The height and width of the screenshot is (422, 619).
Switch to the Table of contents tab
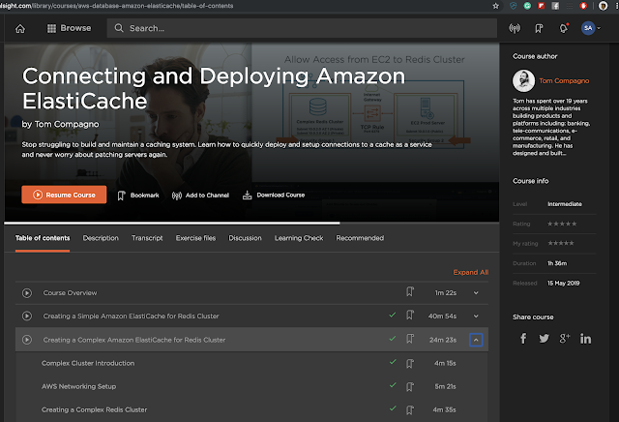click(x=43, y=238)
